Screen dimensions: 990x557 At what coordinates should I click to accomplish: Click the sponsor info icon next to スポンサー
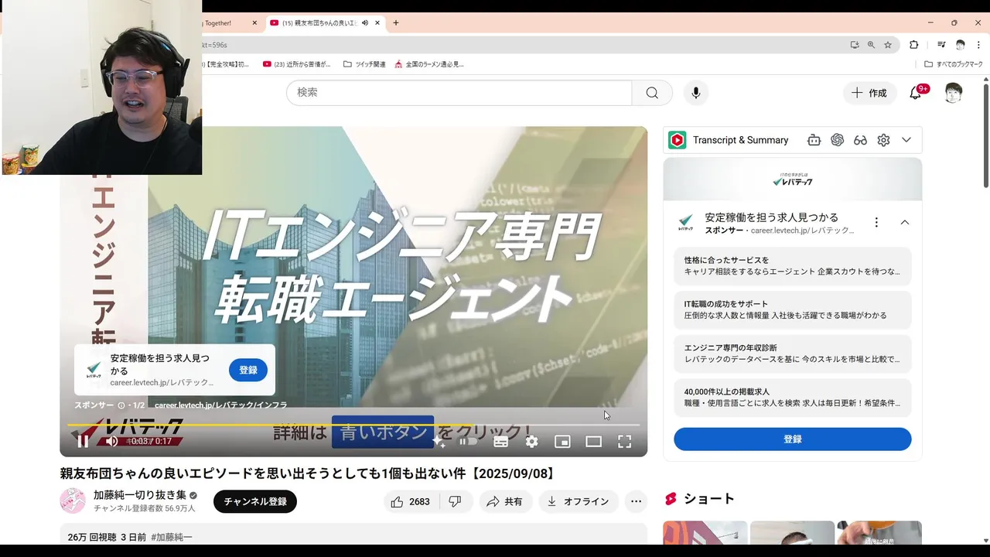pyautogui.click(x=121, y=405)
